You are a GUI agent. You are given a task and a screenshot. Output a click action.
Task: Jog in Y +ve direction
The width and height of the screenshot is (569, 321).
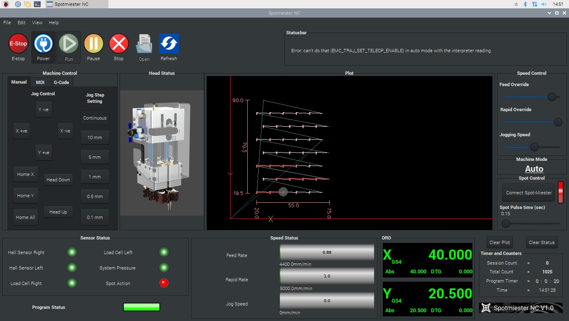(44, 153)
